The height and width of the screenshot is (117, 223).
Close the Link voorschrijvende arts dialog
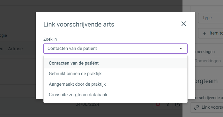(184, 24)
